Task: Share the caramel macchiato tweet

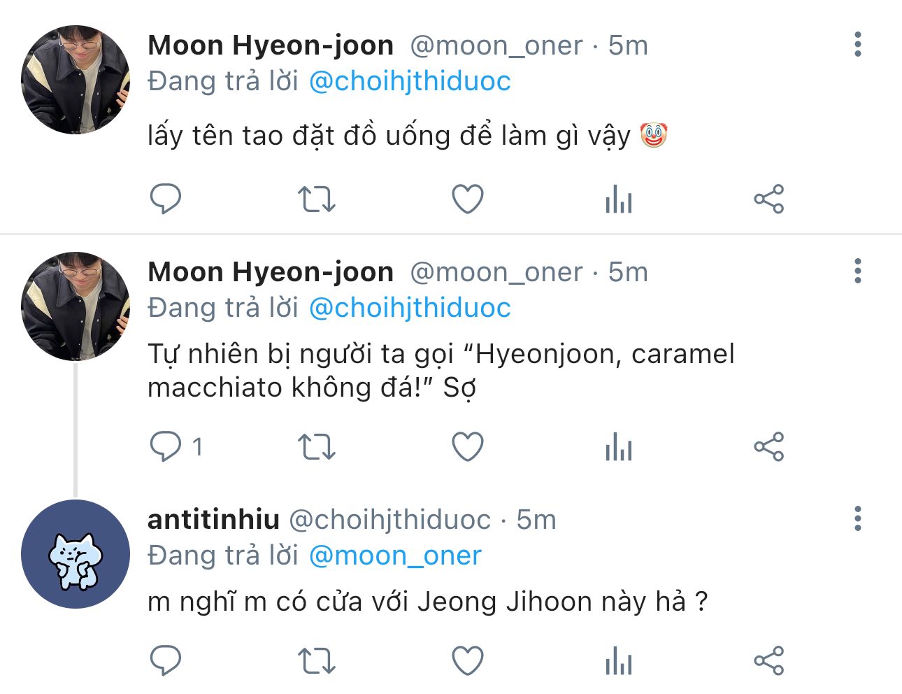Action: (x=769, y=446)
